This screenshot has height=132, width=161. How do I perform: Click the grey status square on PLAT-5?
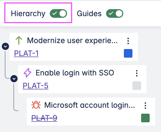tap(137, 86)
